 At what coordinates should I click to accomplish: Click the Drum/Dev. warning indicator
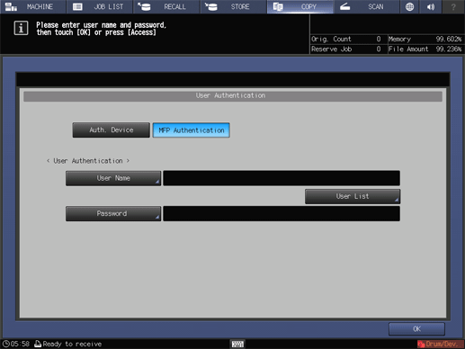click(x=440, y=344)
